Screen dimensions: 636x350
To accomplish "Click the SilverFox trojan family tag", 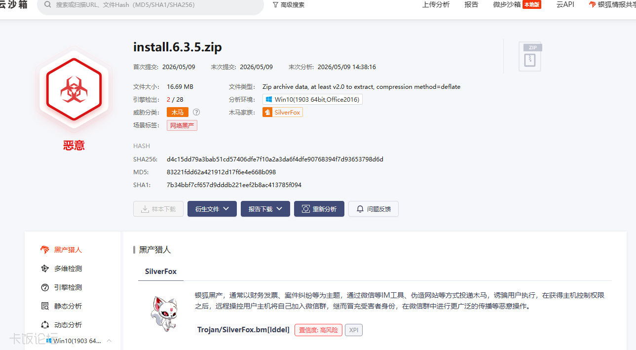I will (x=283, y=112).
